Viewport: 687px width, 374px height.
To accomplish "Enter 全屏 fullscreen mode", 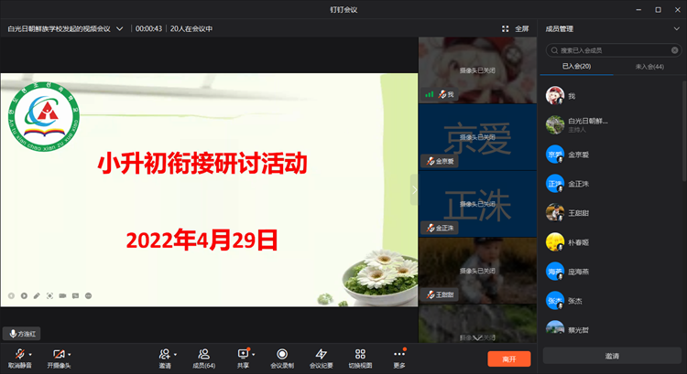I will 516,28.
